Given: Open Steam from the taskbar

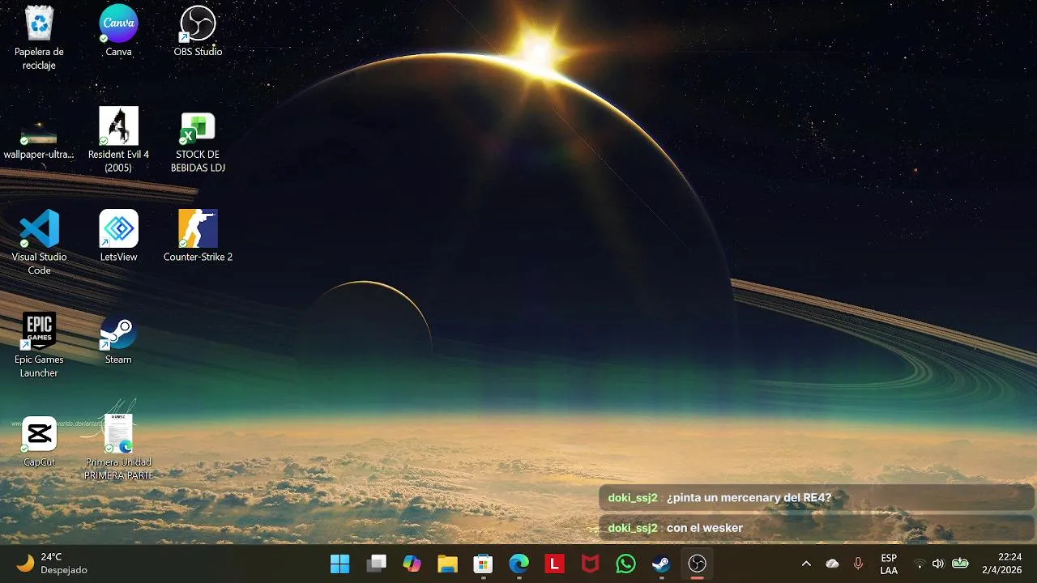Looking at the screenshot, I should point(661,564).
